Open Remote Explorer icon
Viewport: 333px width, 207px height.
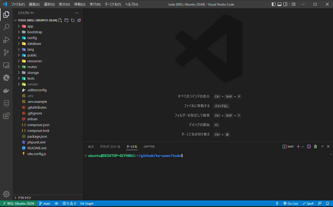click(6, 65)
